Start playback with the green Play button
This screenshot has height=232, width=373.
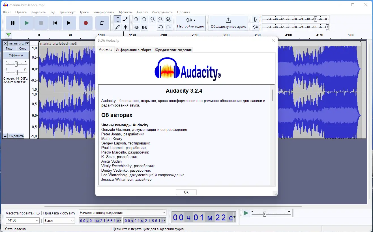click(27, 23)
